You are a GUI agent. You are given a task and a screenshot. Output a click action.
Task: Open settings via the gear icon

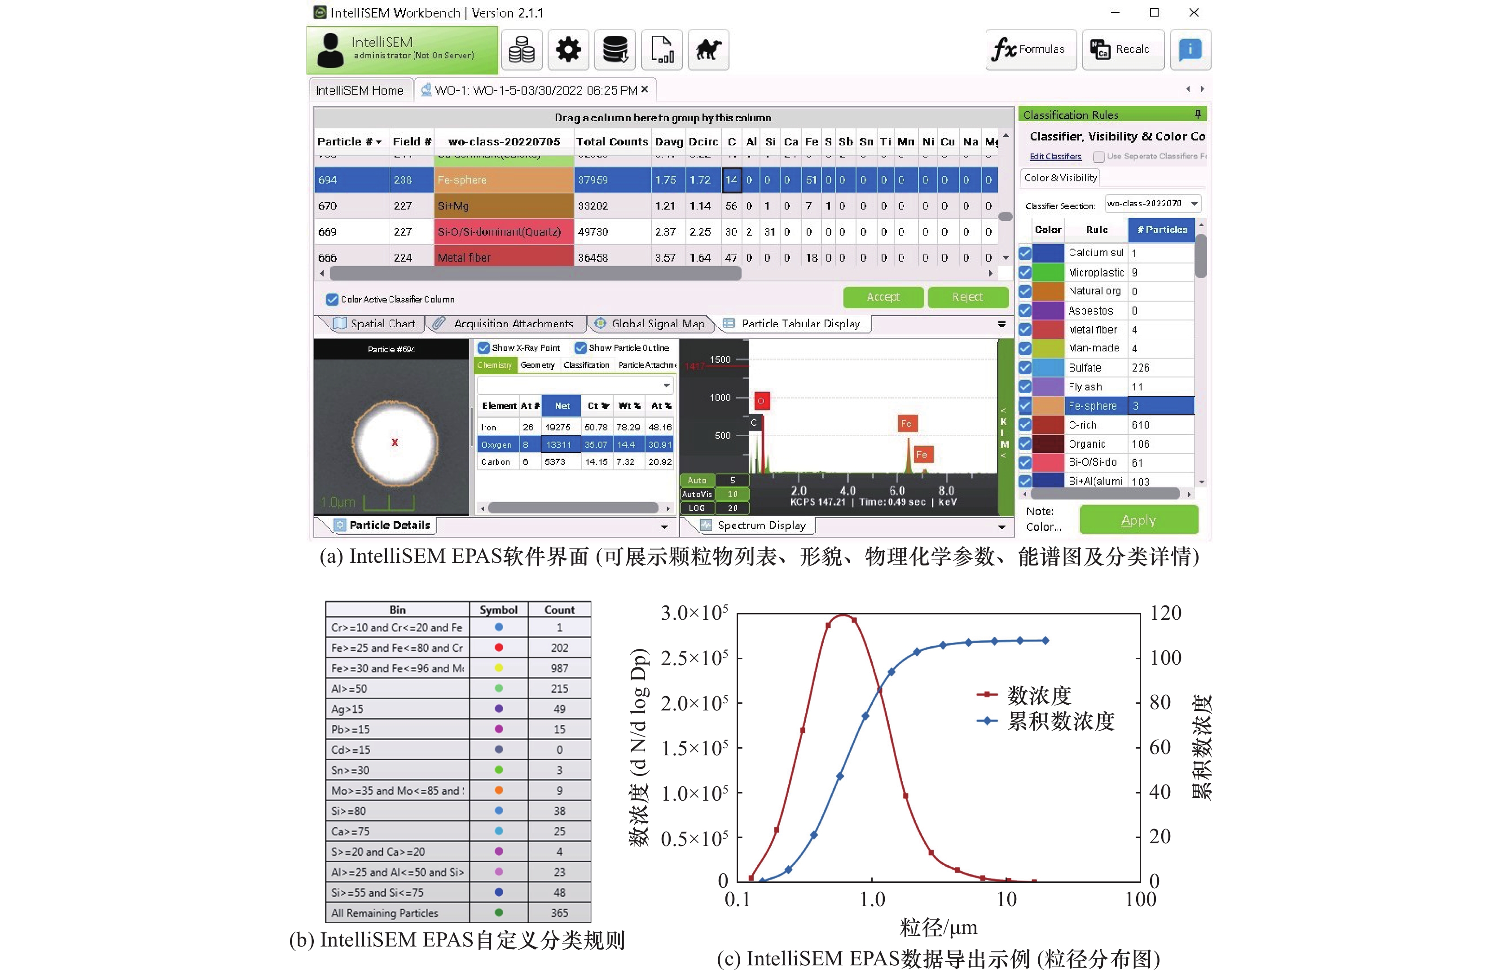click(x=568, y=49)
